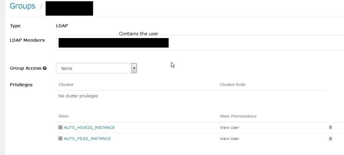The width and height of the screenshot is (344, 155).
Task: Click the View column header
Action: (64, 116)
